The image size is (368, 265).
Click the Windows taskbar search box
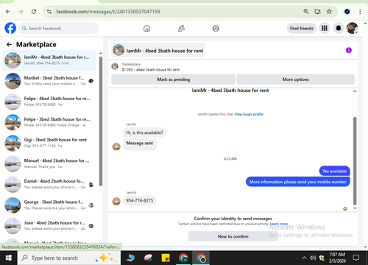tap(69, 258)
